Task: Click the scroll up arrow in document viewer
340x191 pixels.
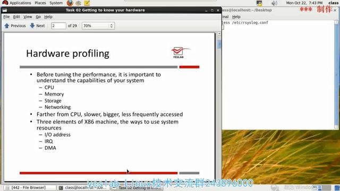Action: pos(219,33)
